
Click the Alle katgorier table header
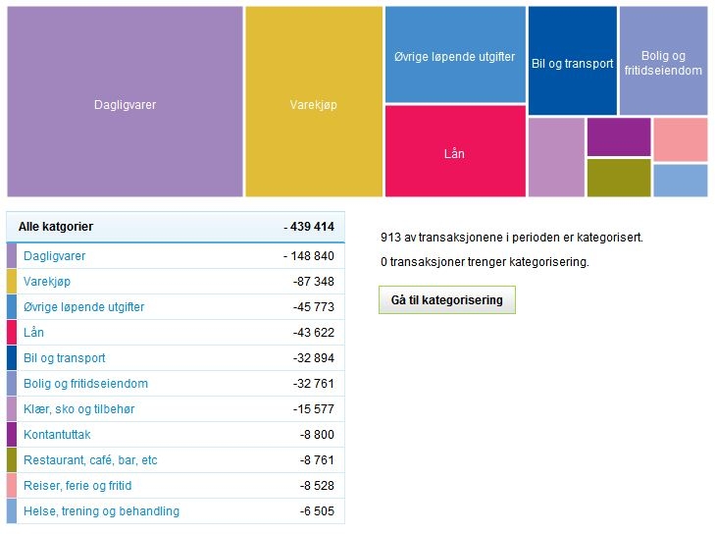[x=56, y=227]
